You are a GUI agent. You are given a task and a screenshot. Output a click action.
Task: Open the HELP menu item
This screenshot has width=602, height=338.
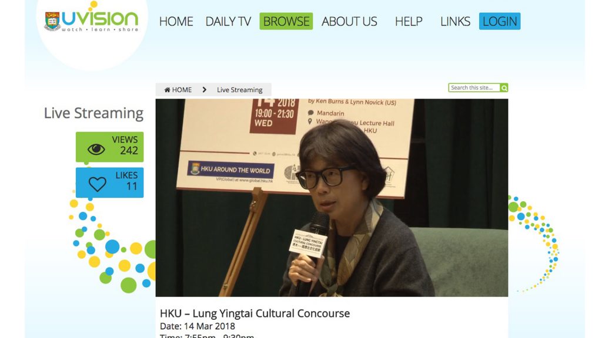(x=409, y=21)
